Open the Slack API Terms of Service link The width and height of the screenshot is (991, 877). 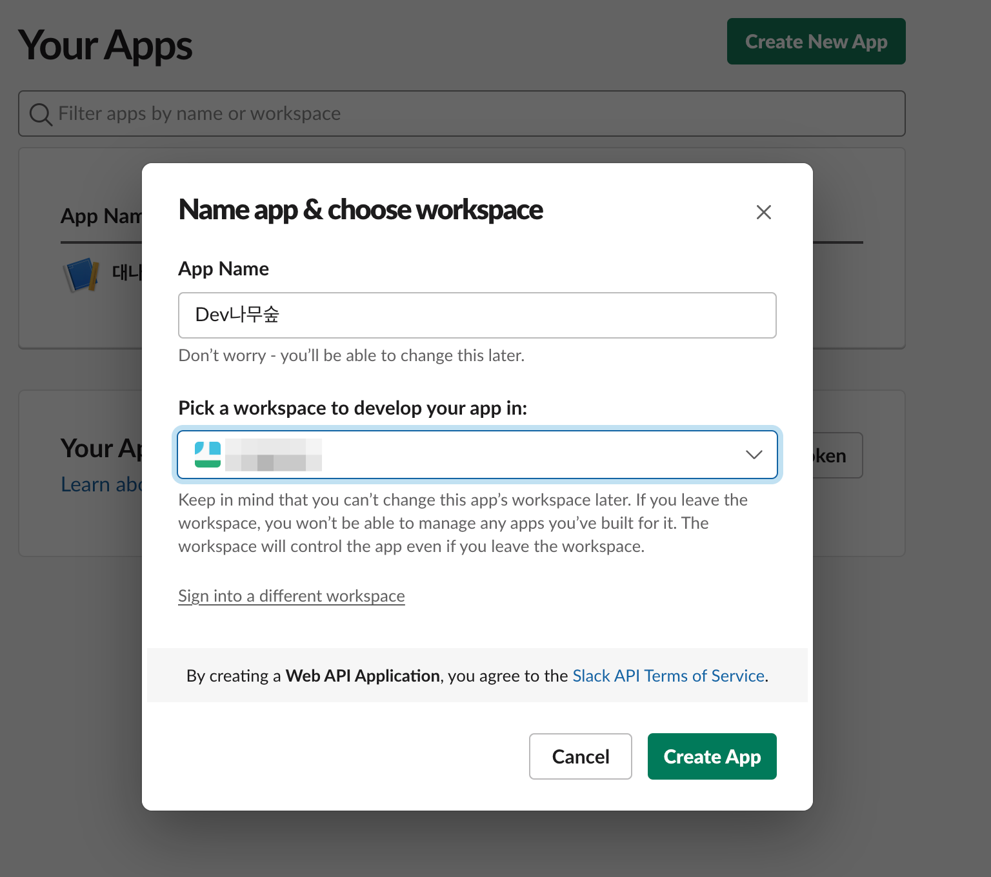[668, 676]
